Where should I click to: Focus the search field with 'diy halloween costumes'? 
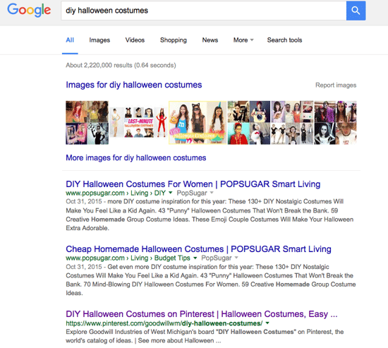(x=203, y=11)
